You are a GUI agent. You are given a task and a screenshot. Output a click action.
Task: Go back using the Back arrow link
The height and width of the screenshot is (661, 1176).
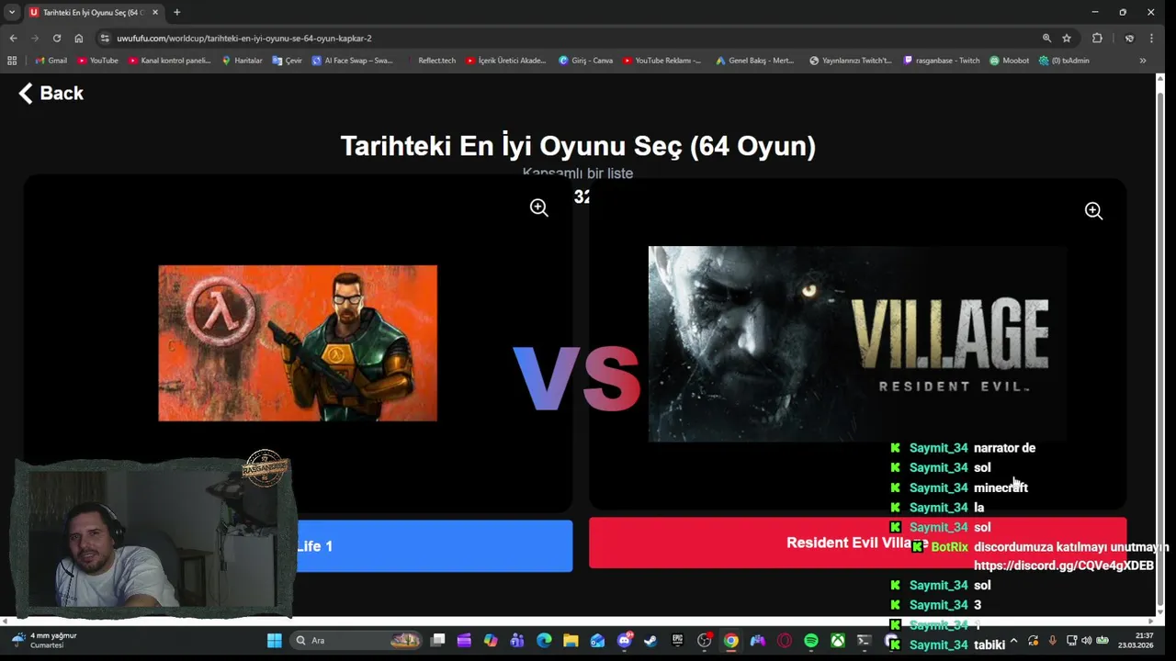coord(51,93)
